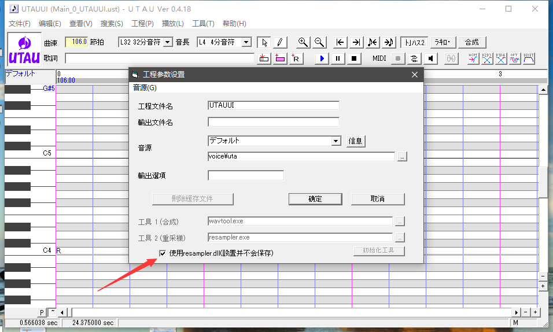This screenshot has width=553, height=332.
Task: Click the tilde button near P
Action: pyautogui.click(x=52, y=312)
